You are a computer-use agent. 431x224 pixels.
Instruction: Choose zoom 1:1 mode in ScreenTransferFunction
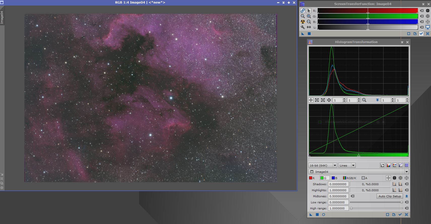303,16
